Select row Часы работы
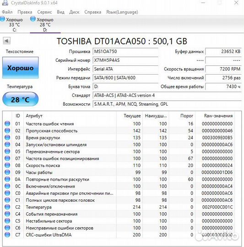Screen dimensions: 244x247 pos(119,172)
